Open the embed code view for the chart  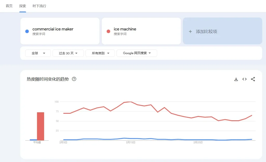(x=244, y=79)
